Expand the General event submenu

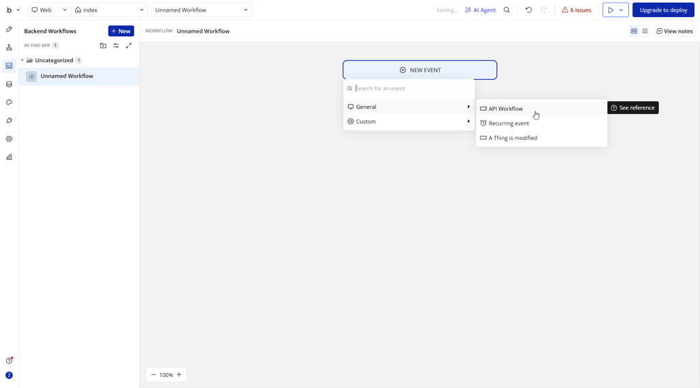(x=409, y=107)
